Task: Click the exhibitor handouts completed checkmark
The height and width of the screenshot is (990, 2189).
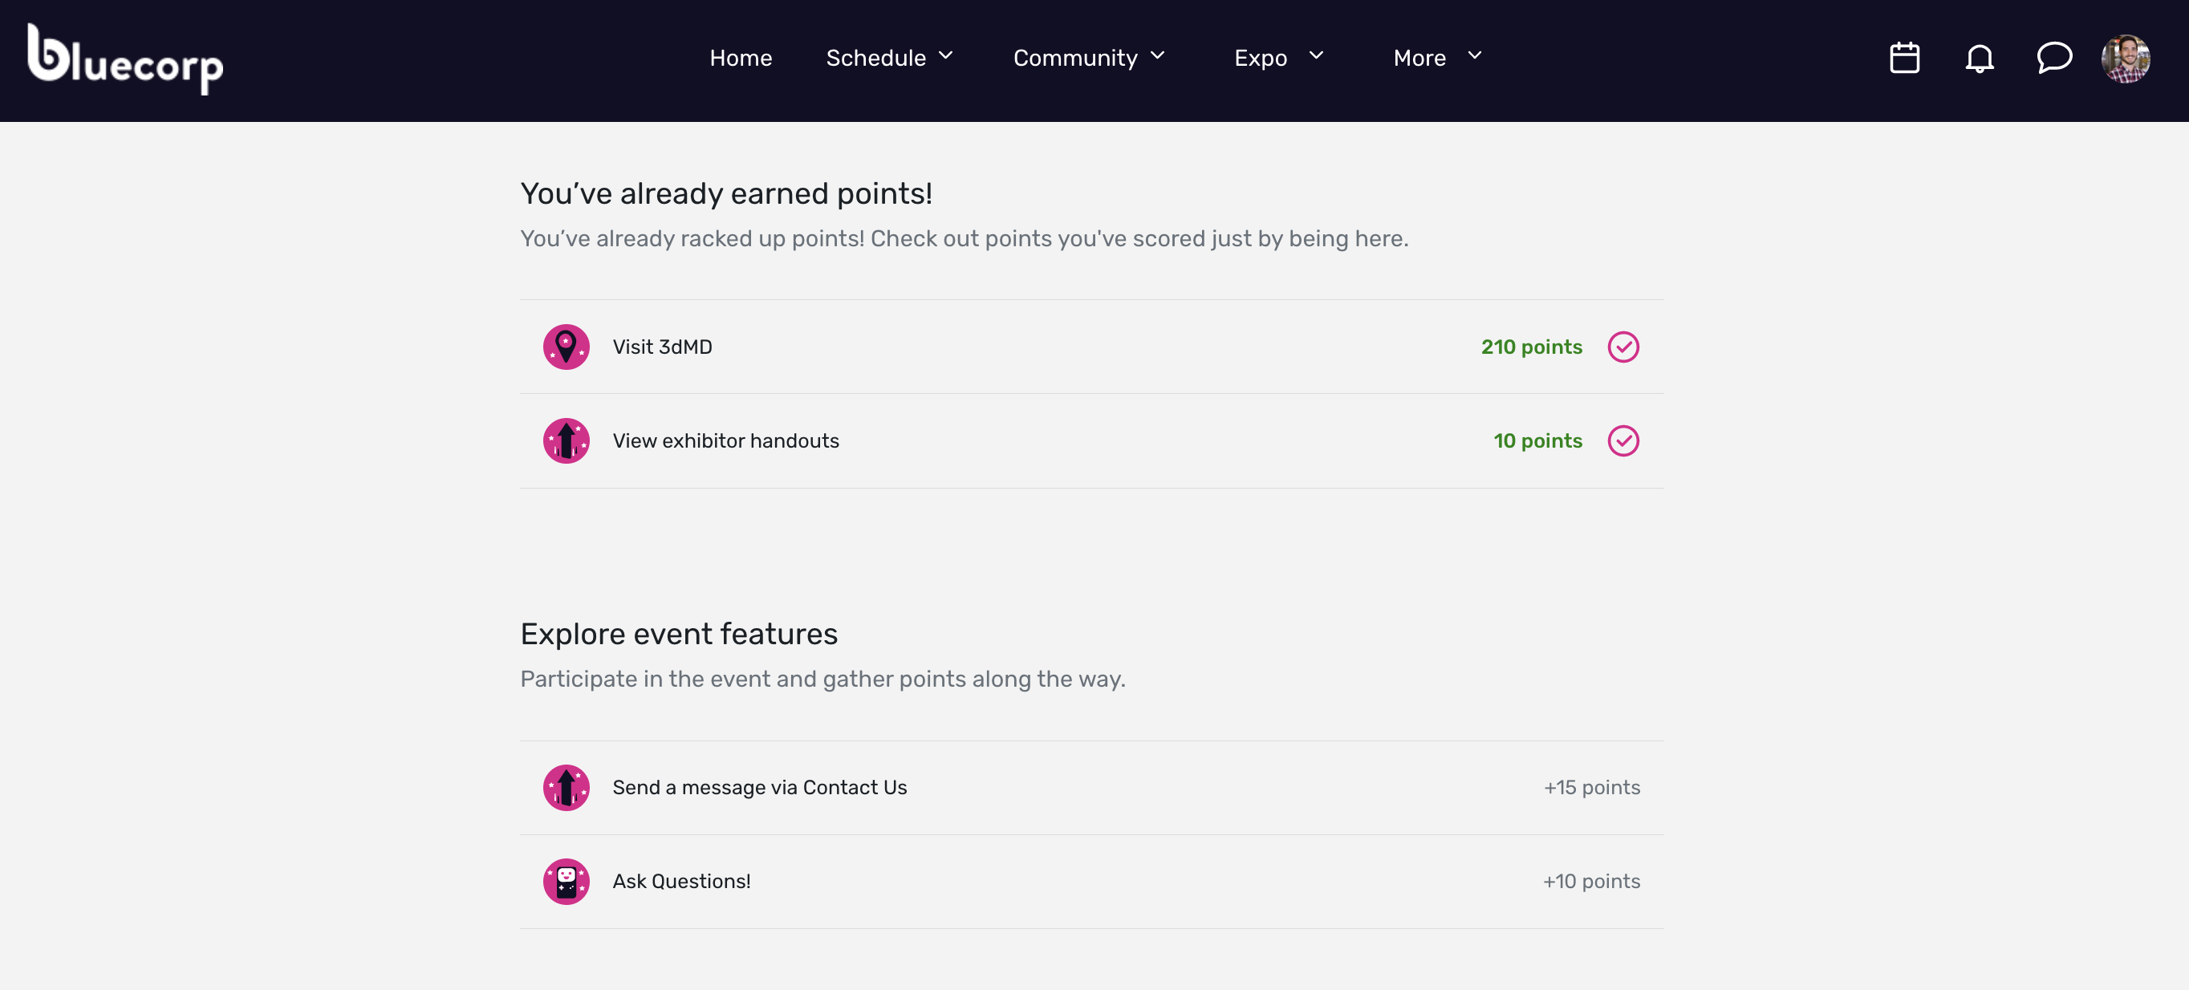Action: tap(1622, 440)
